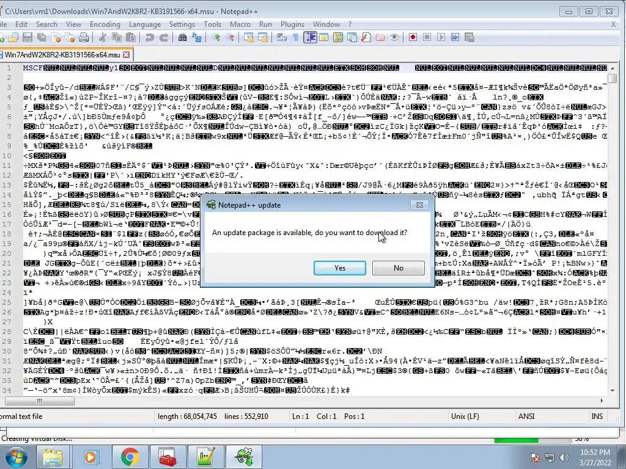The height and width of the screenshot is (469, 626).
Task: Toggle Word wrap toolbar icon
Action: [x=281, y=37]
